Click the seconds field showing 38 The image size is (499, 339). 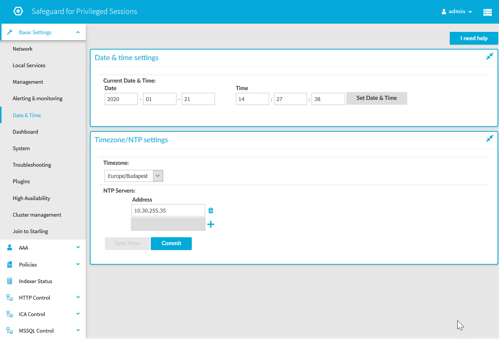328,99
